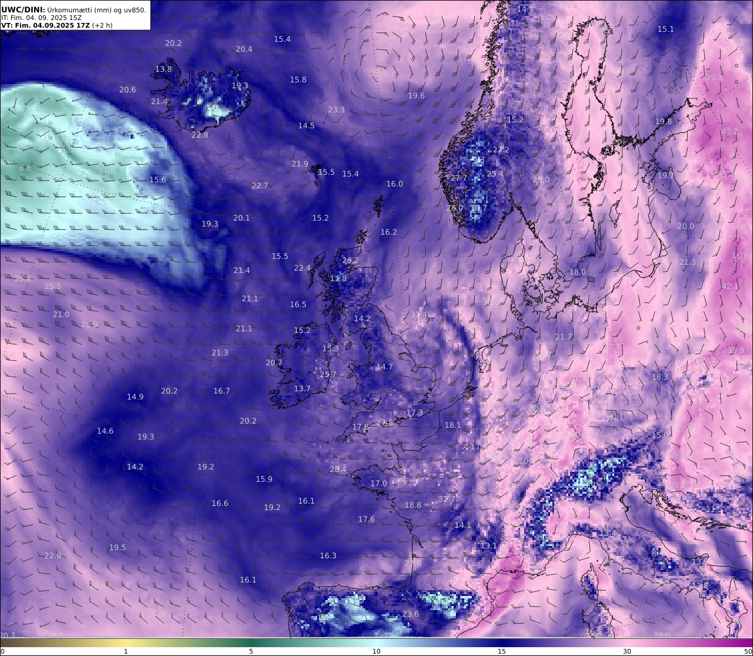Click the 17.8 value over southwest England
The width and height of the screenshot is (753, 656).
[x=361, y=427]
